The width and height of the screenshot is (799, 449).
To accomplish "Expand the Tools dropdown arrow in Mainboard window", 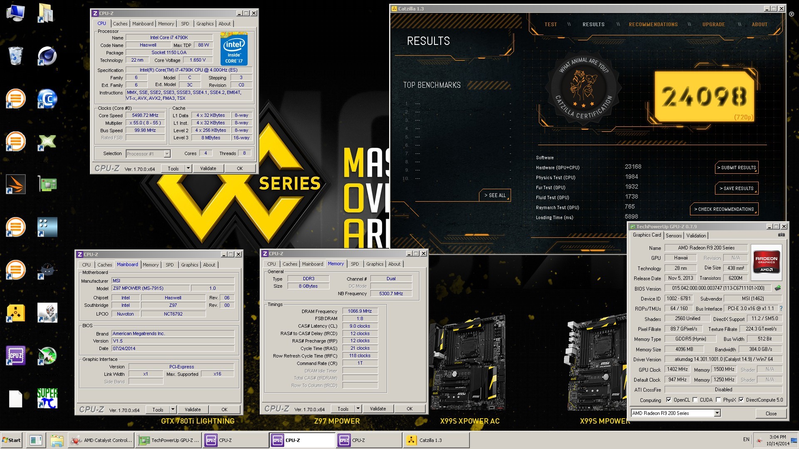I will click(x=172, y=410).
